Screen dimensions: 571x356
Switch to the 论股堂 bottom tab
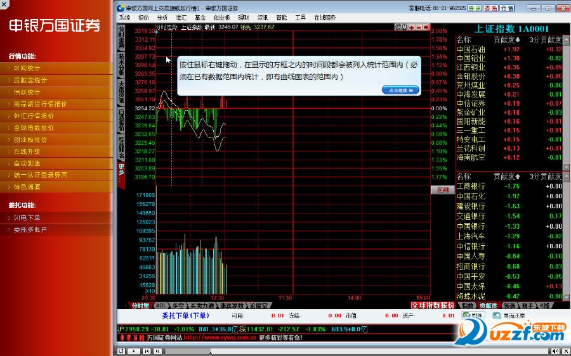pos(259,305)
